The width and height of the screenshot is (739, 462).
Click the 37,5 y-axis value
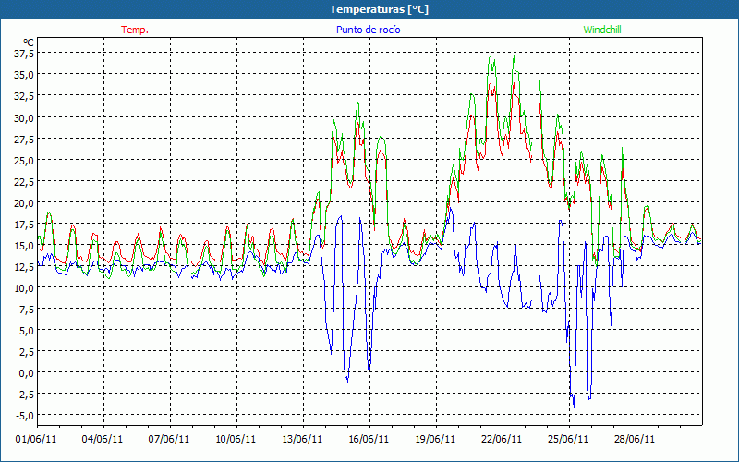click(24, 54)
